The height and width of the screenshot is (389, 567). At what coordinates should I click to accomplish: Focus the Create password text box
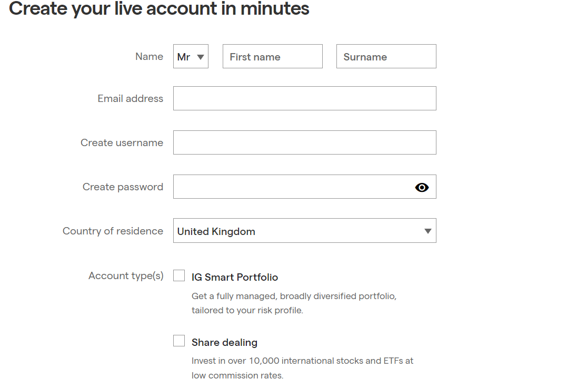pyautogui.click(x=292, y=187)
